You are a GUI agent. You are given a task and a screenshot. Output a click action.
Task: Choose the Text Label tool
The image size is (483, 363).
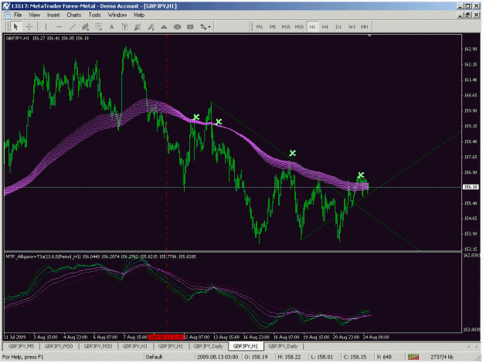coord(124,27)
